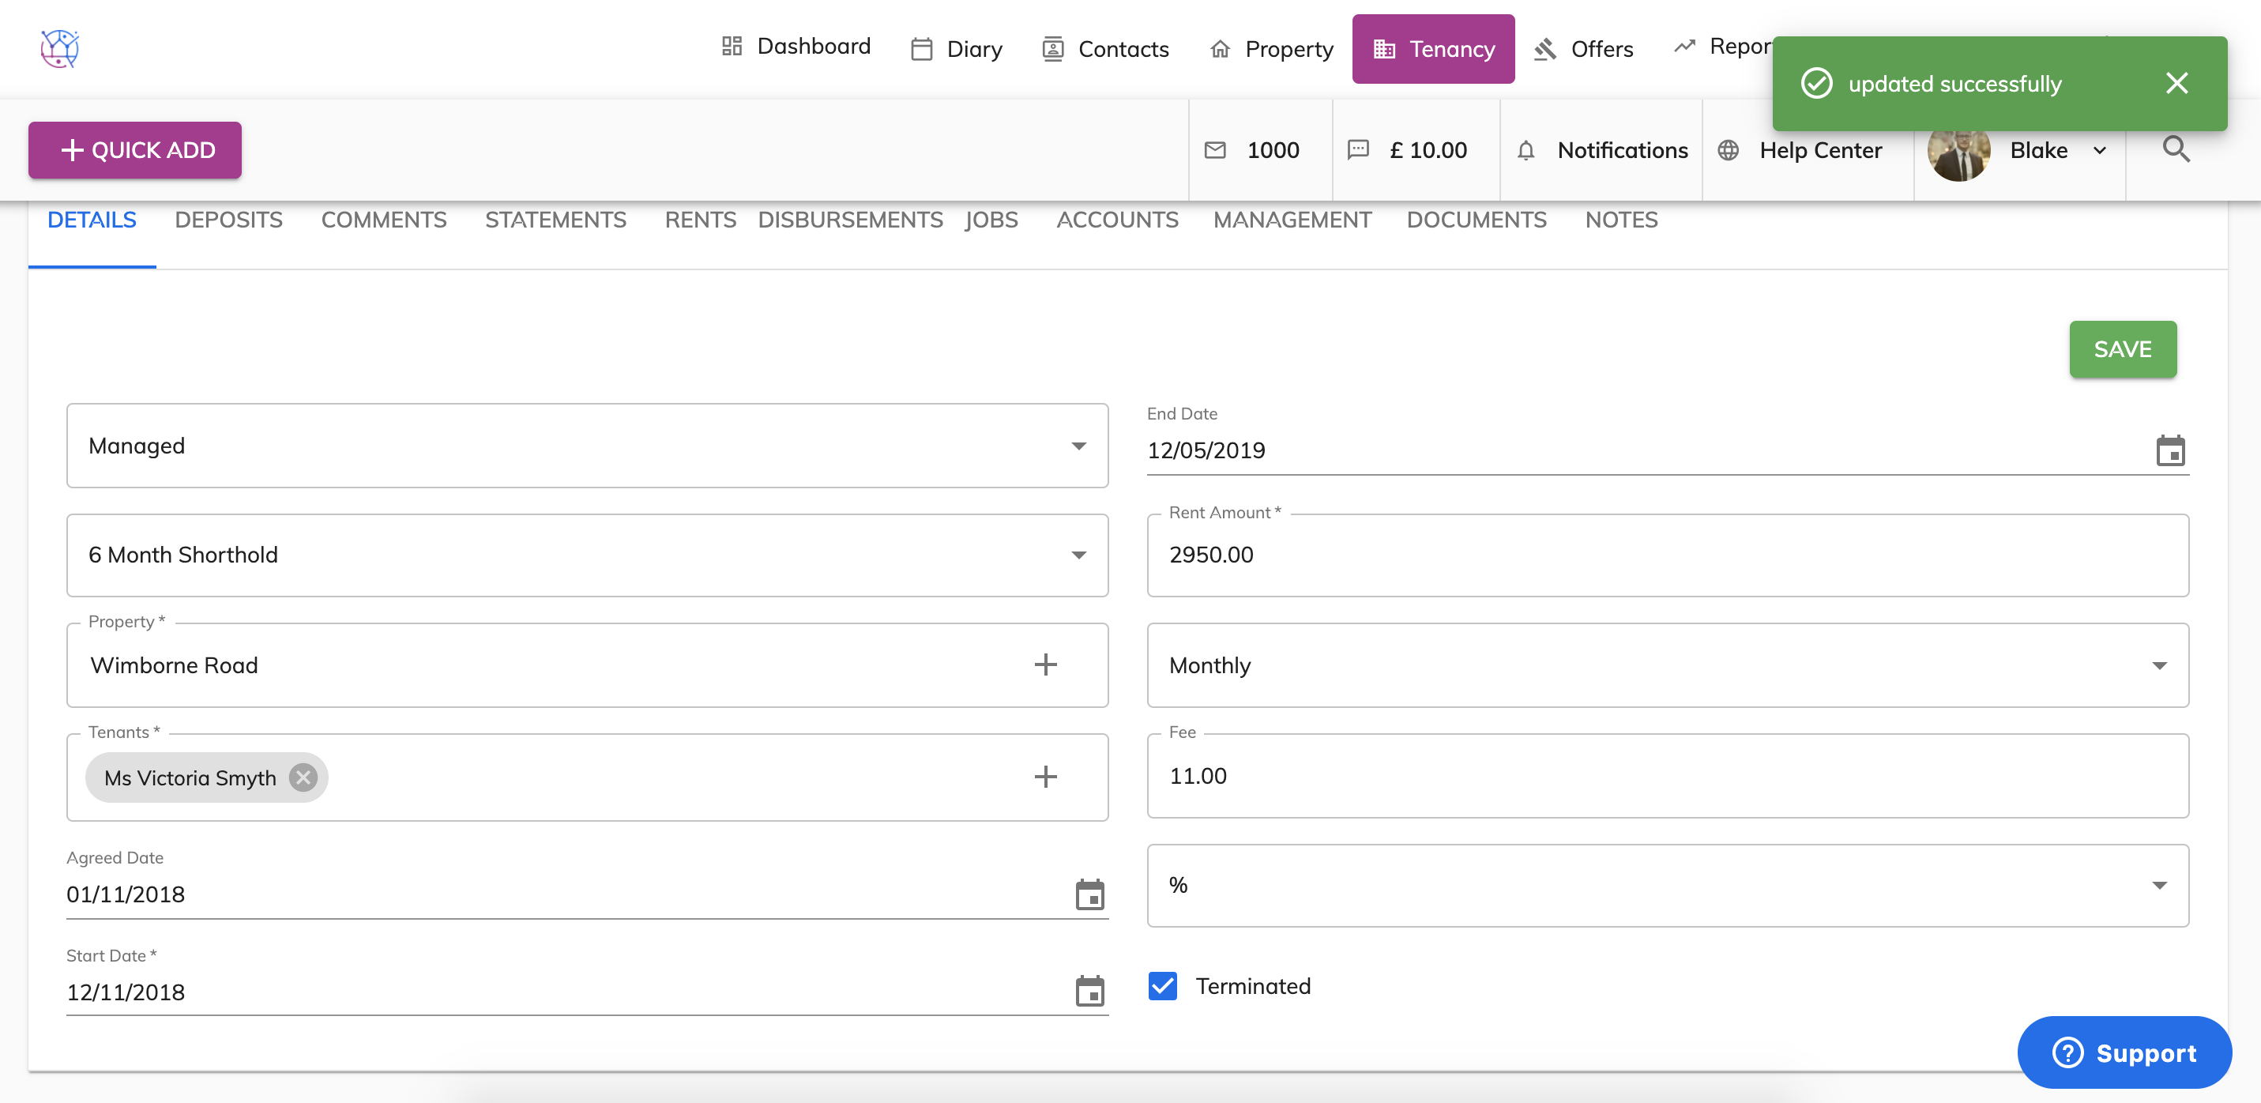The image size is (2261, 1103).
Task: Open the calendar picker on Agreed Date
Action: 1089,895
